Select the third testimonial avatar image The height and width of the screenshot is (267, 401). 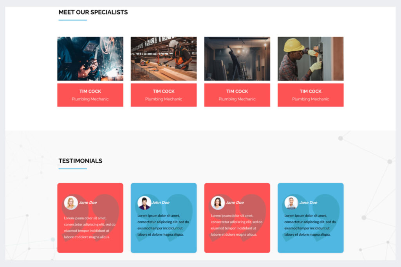pos(217,202)
